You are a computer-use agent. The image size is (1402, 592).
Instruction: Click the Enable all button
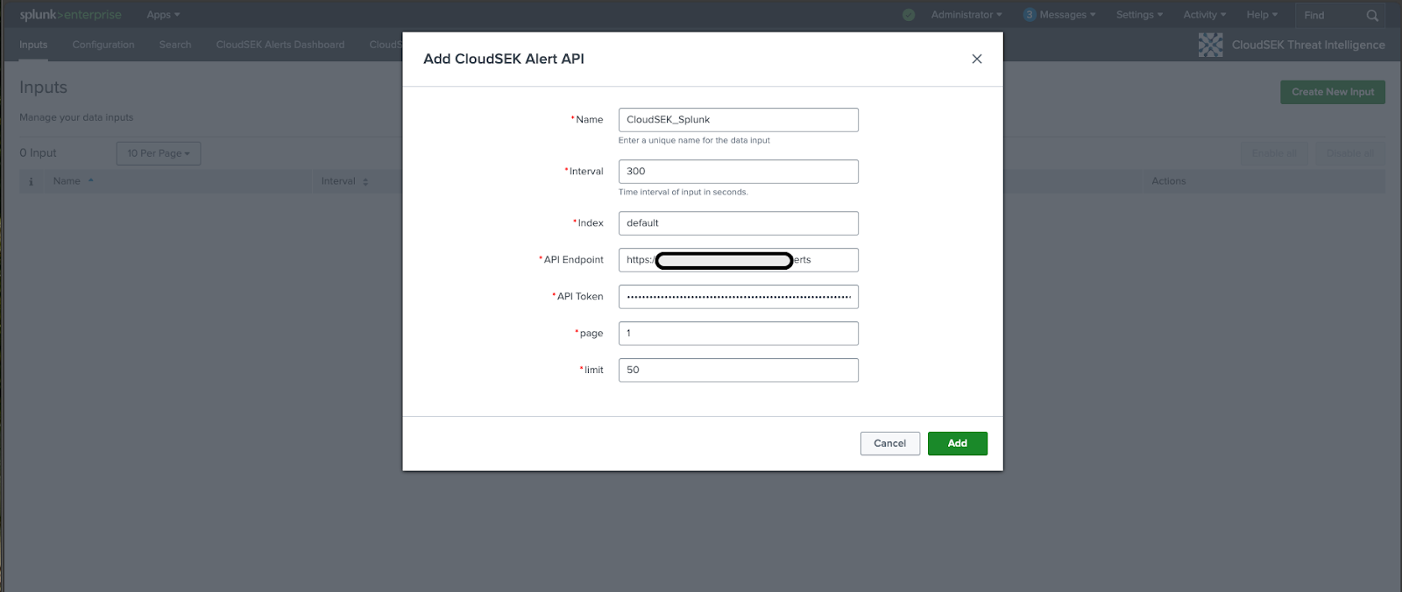coord(1274,153)
